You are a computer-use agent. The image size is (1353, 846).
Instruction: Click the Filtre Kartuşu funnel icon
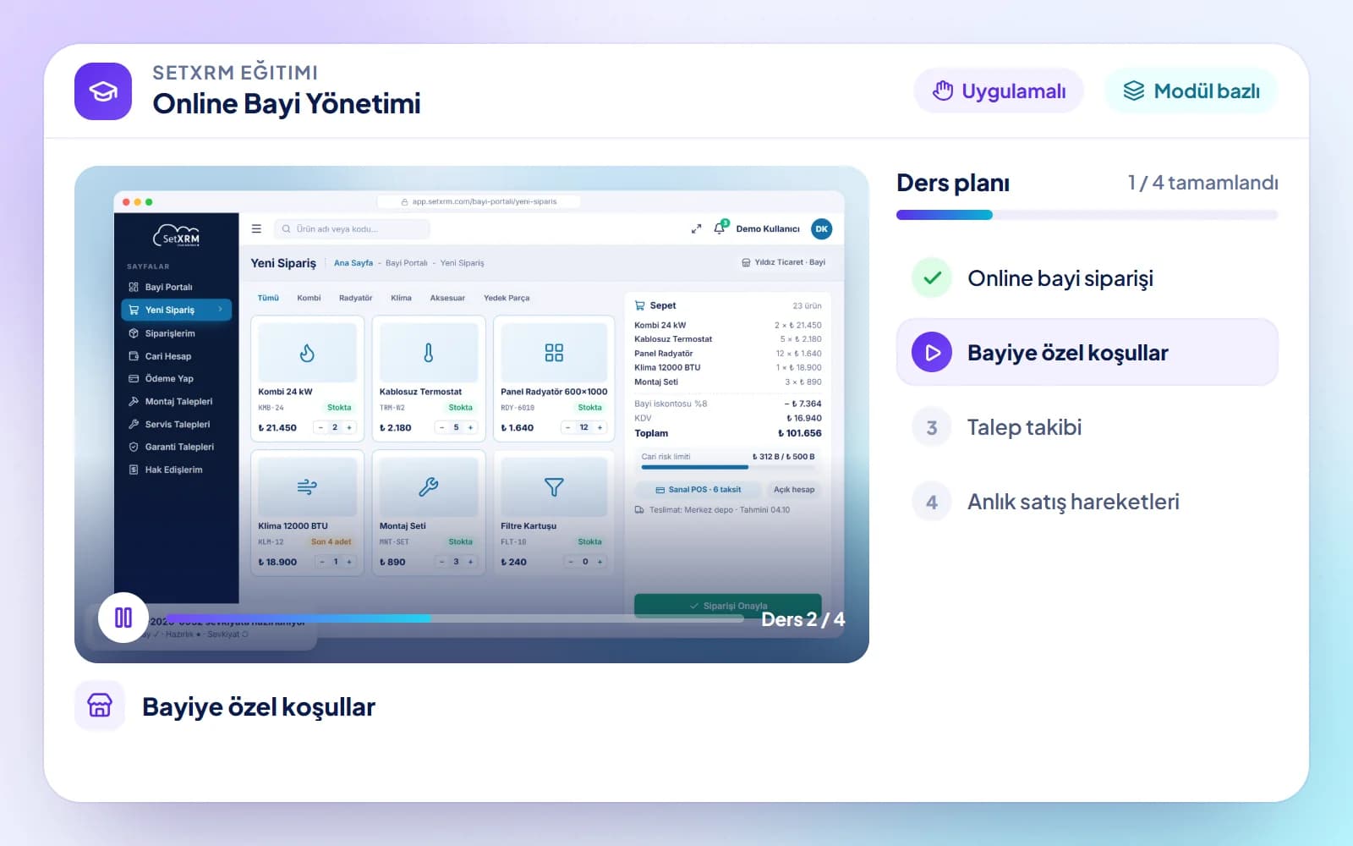(554, 487)
